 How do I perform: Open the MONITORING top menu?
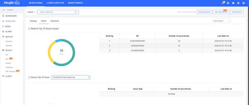(x=36, y=3)
